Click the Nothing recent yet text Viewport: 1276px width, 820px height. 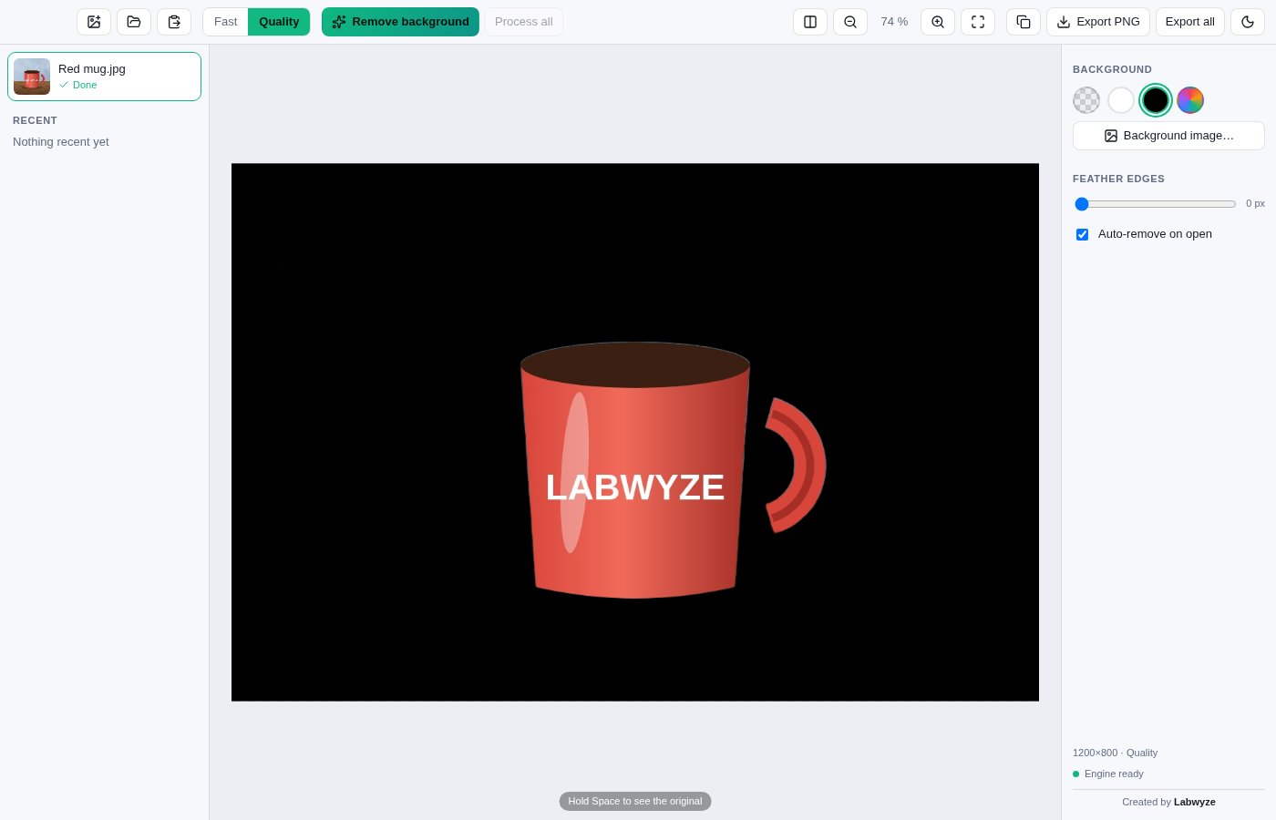pos(61,142)
